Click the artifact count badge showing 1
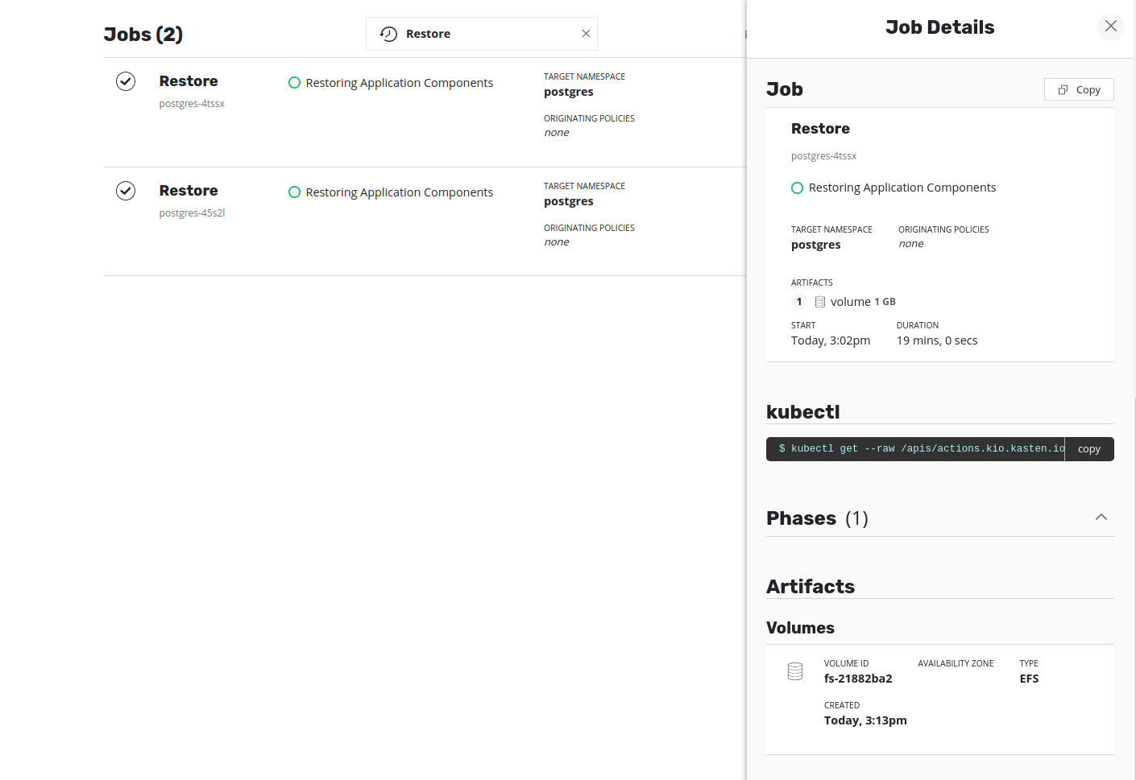 tap(798, 301)
